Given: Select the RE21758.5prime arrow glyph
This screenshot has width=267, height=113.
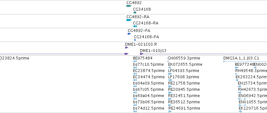Looking at the screenshot, I should [x=170, y=86].
